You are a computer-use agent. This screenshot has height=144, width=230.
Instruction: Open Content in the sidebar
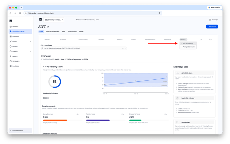click(14, 47)
